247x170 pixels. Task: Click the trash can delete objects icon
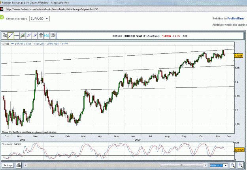click(41, 35)
